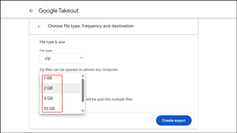The height and width of the screenshot is (133, 237).
Task: Click the size list scroll down arrow
Action: tap(83, 111)
